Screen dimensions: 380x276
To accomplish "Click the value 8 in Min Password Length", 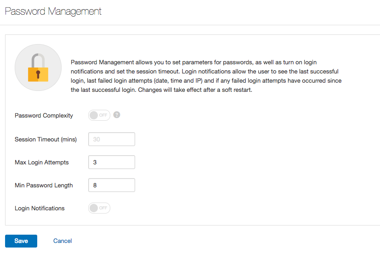I will pyautogui.click(x=95, y=185).
